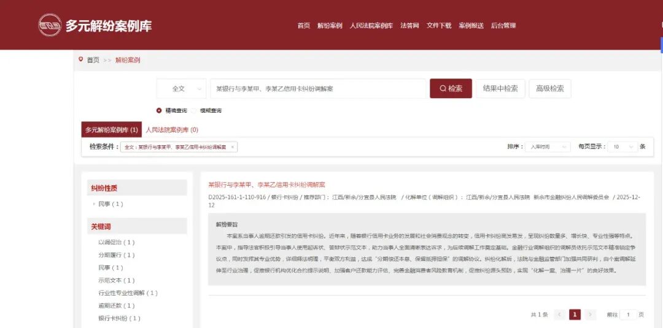Select the 模糊查询 radio option
663x328 pixels.
pos(195,111)
